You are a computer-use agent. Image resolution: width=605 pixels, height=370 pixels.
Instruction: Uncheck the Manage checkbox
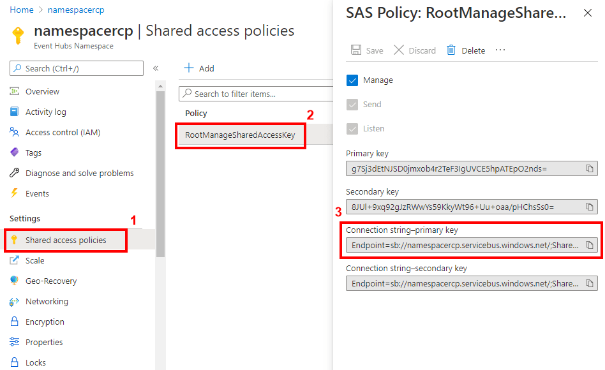coord(352,80)
